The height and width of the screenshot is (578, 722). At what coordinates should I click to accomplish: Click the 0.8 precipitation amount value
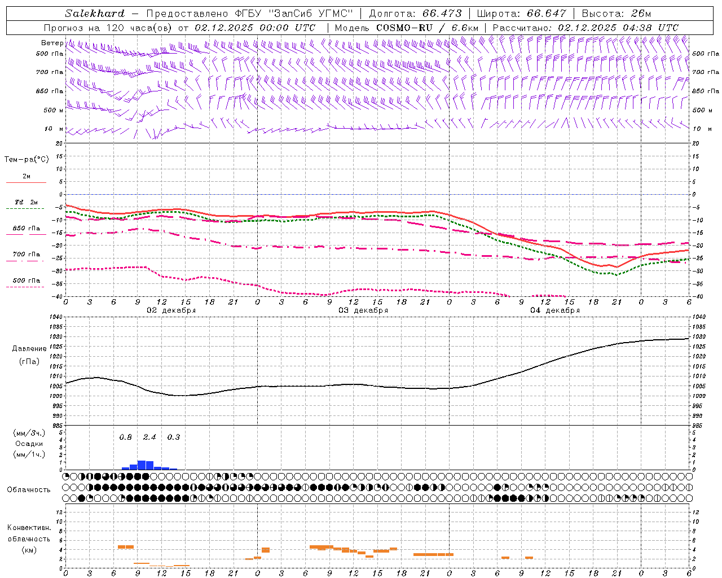coord(125,437)
